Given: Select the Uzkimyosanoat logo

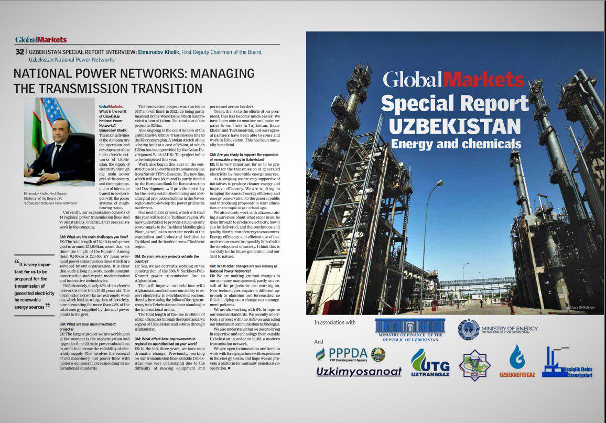Looking at the screenshot, I should pos(359,372).
